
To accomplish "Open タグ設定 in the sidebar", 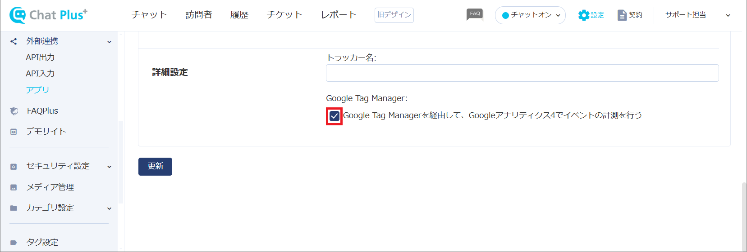I will pyautogui.click(x=42, y=243).
